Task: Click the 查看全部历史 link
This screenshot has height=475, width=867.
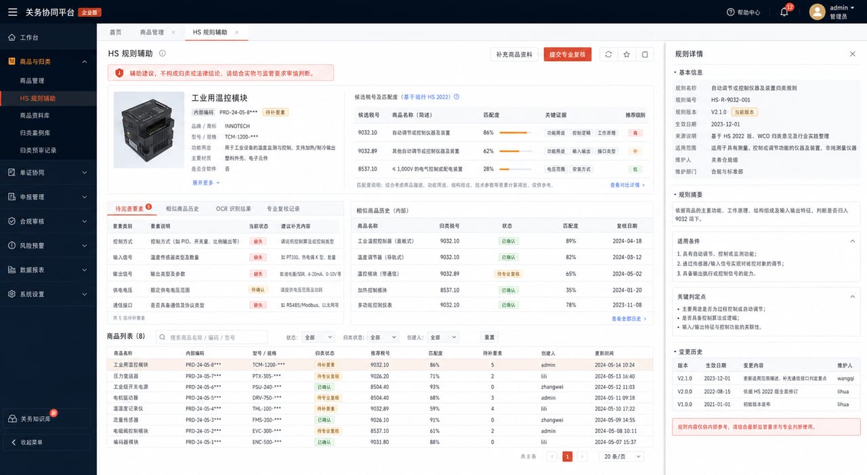Action: (x=629, y=319)
